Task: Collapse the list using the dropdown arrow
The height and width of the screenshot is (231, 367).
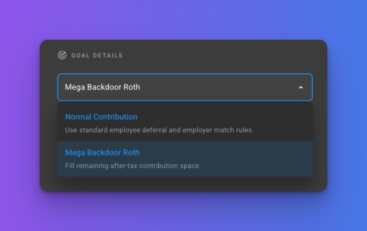Action: point(301,87)
